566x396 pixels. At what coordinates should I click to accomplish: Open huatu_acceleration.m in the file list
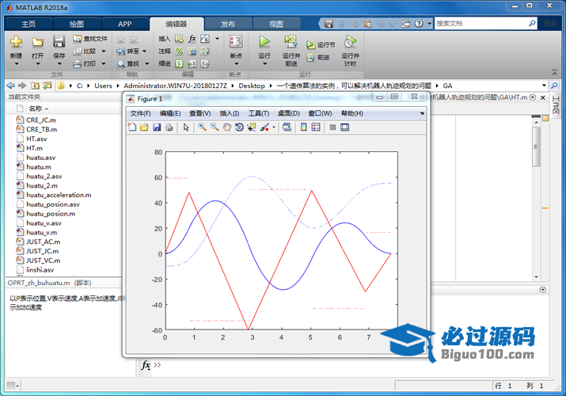coord(58,195)
